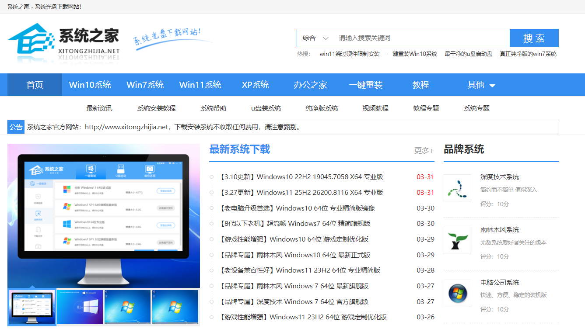
Task: Open Win10系统 navigation tab
Action: click(90, 85)
